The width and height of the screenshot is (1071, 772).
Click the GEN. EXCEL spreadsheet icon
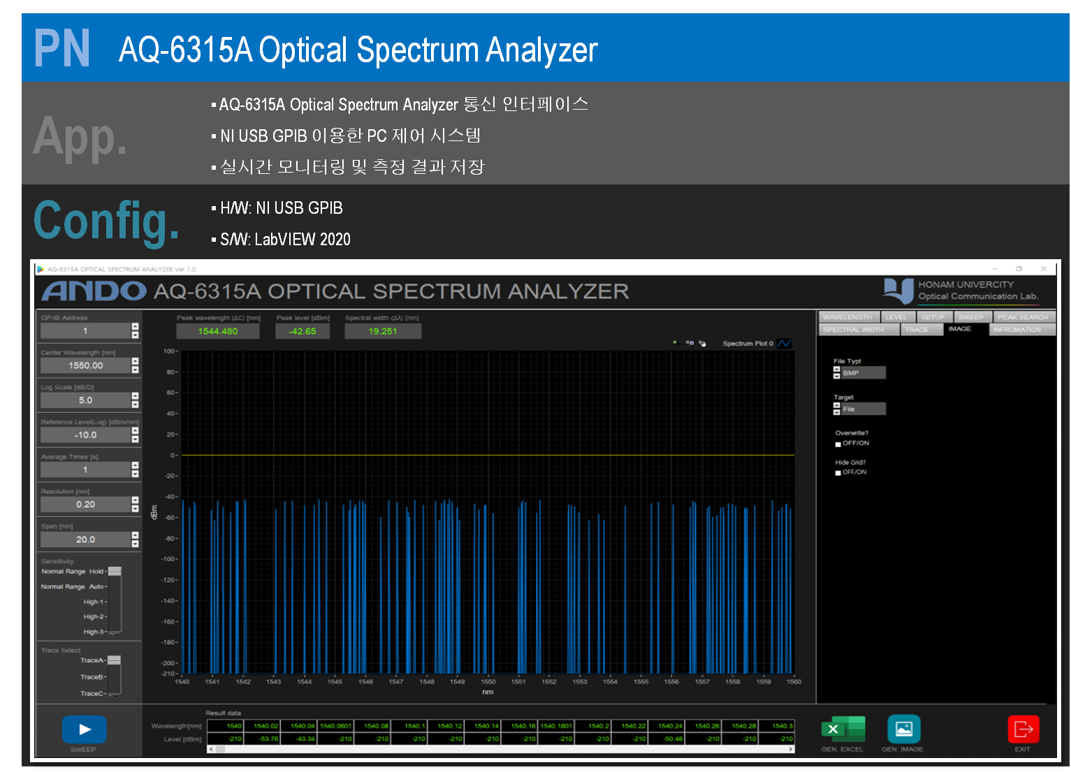[843, 729]
